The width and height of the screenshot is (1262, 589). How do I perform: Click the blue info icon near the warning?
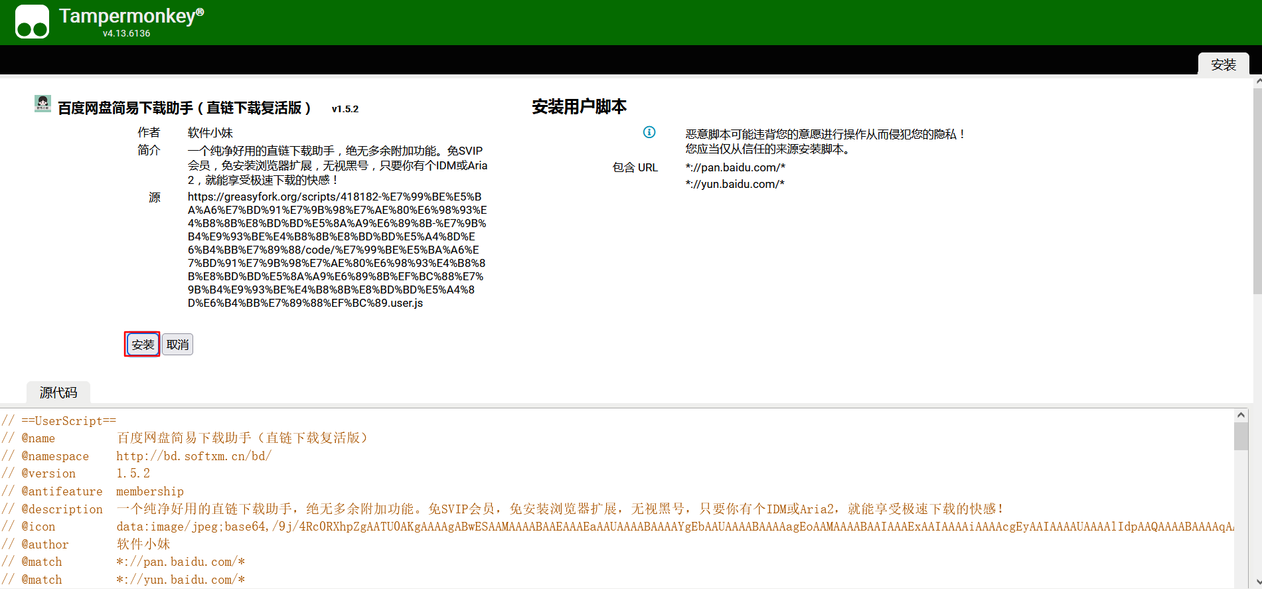point(649,132)
